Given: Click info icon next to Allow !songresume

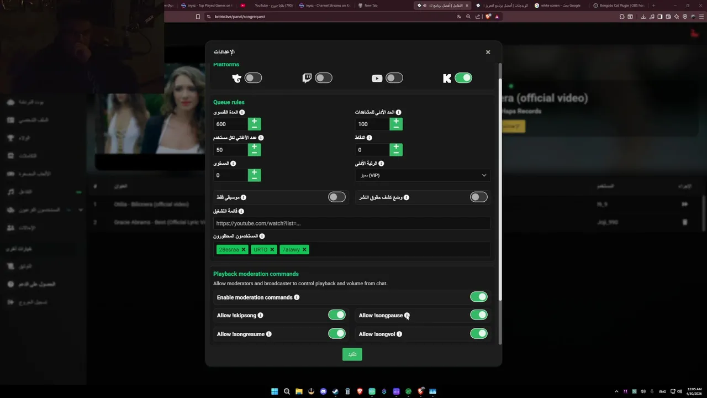Looking at the screenshot, I should click(x=269, y=334).
